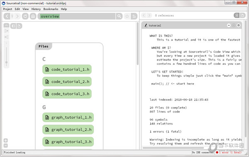Click the 'last indexed' timestamp line

(179, 100)
